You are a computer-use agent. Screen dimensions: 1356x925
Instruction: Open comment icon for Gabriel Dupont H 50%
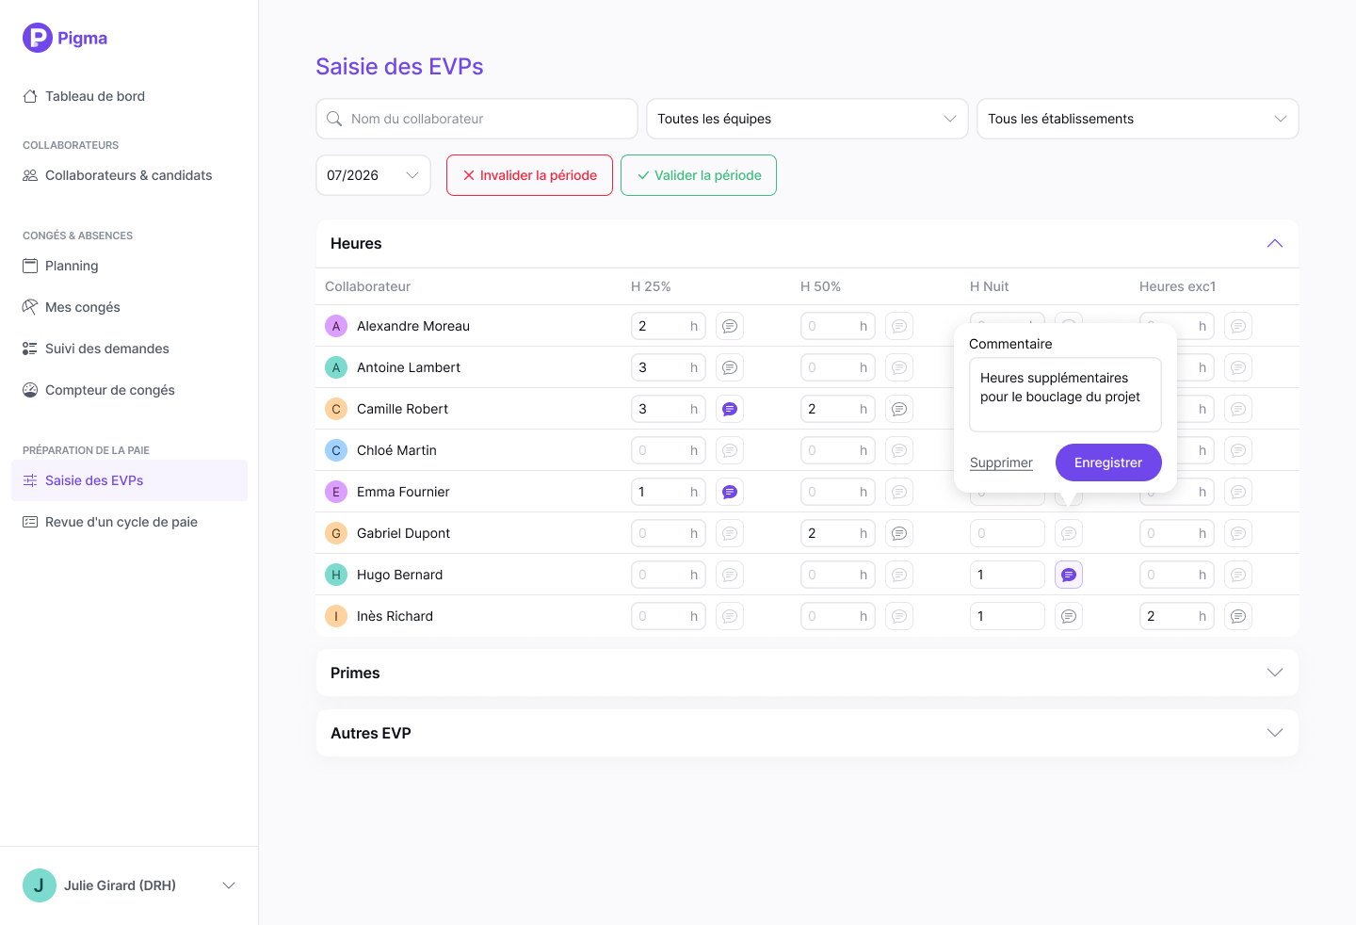[x=899, y=533]
